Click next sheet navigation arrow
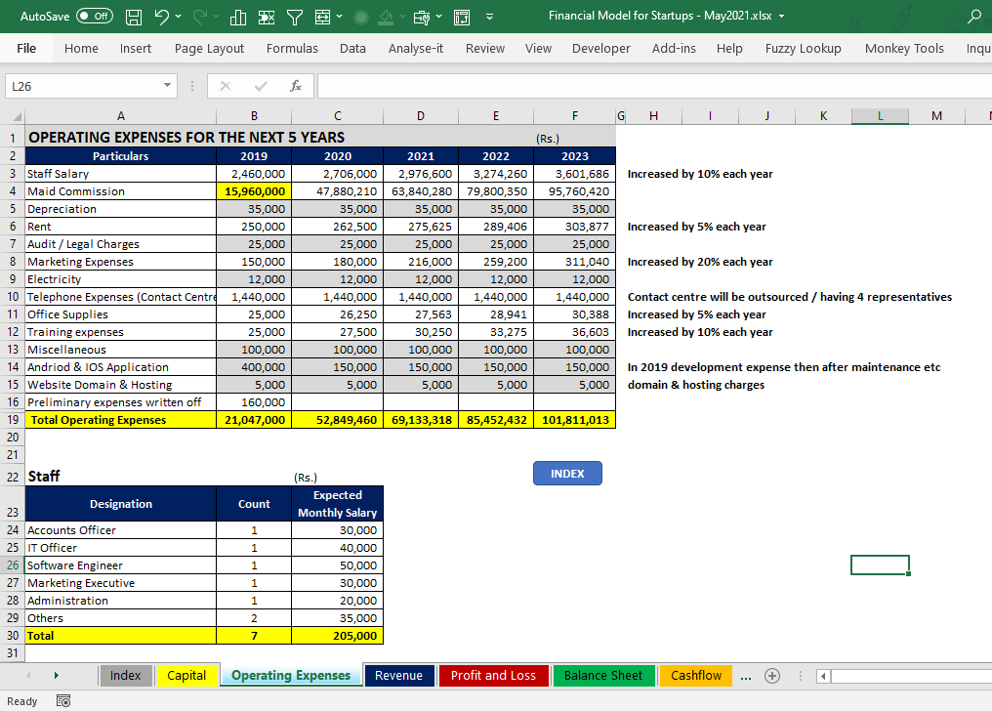Screen dimensions: 992x711 click(57, 676)
